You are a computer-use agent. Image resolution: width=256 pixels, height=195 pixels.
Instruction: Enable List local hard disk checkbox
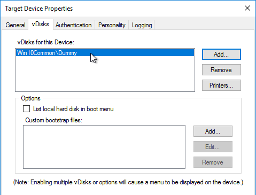click(x=26, y=109)
